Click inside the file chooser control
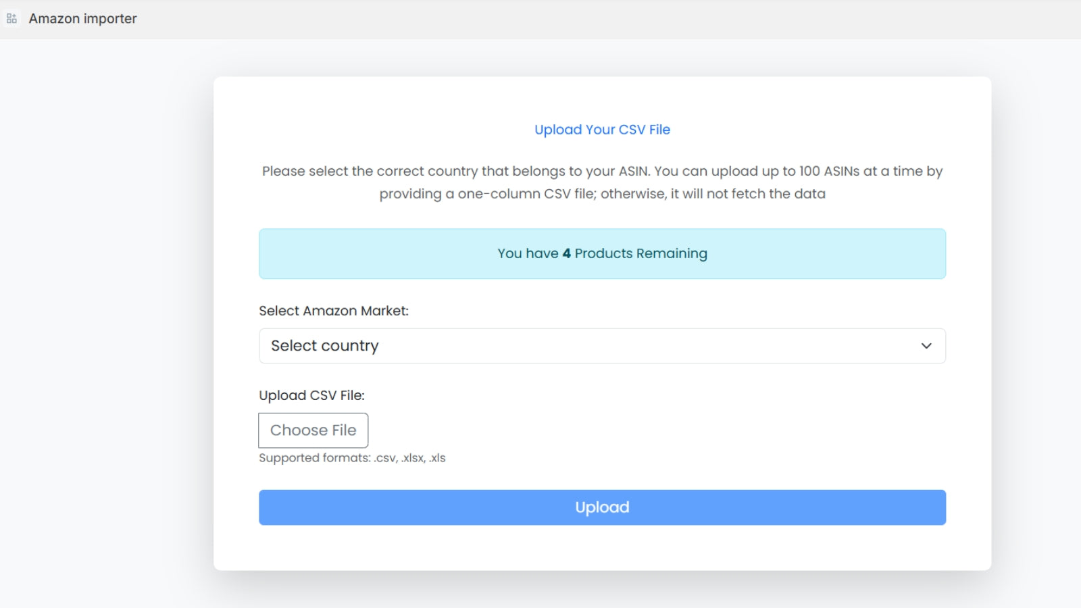 coord(313,430)
